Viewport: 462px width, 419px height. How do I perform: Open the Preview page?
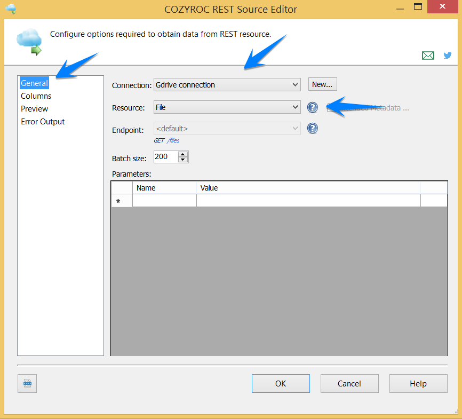[35, 109]
